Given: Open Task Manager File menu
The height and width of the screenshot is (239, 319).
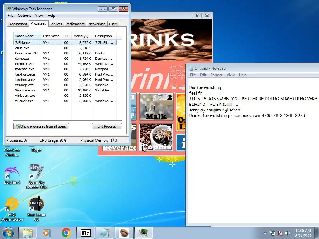Looking at the screenshot, I should pos(11,16).
